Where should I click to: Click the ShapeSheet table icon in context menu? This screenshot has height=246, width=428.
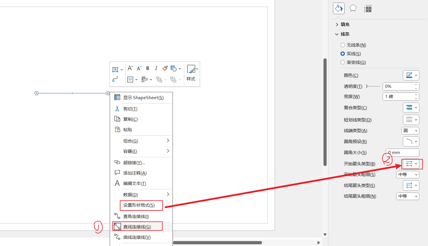117,97
